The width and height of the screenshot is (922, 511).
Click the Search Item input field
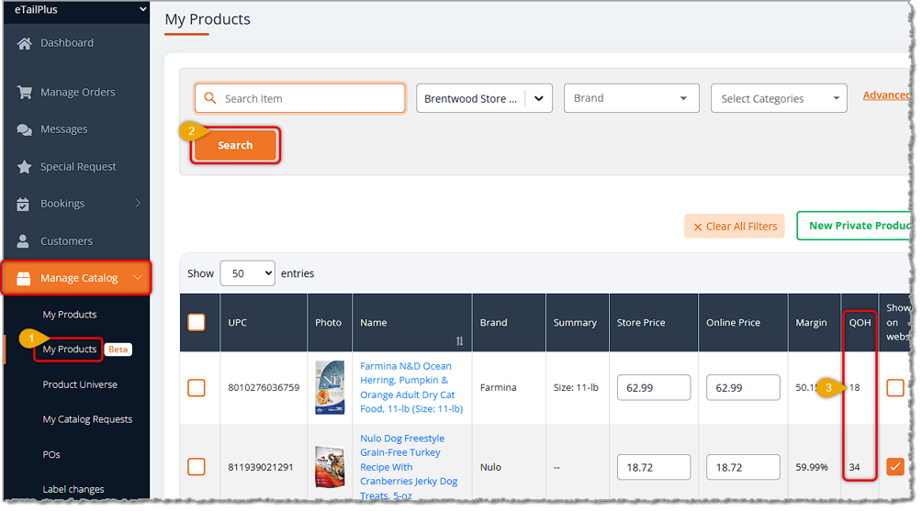[300, 98]
